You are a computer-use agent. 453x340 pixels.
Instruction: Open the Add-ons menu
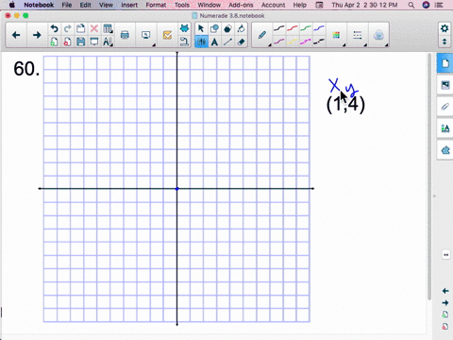(x=241, y=5)
